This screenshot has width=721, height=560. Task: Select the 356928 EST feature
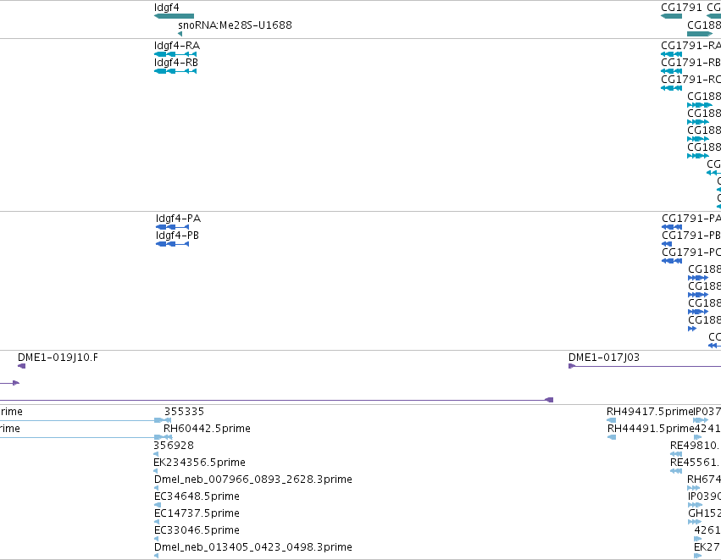(174, 446)
